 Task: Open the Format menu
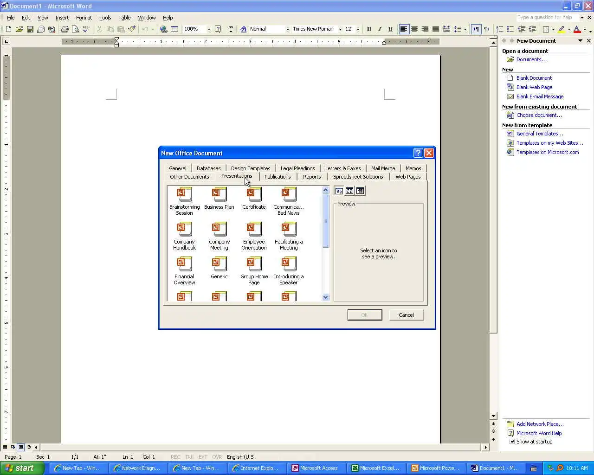tap(84, 18)
